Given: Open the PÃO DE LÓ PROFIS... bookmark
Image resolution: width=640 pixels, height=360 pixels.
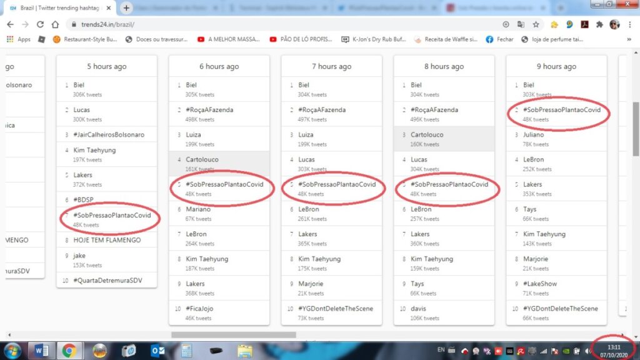Looking at the screenshot, I should pyautogui.click(x=301, y=39).
